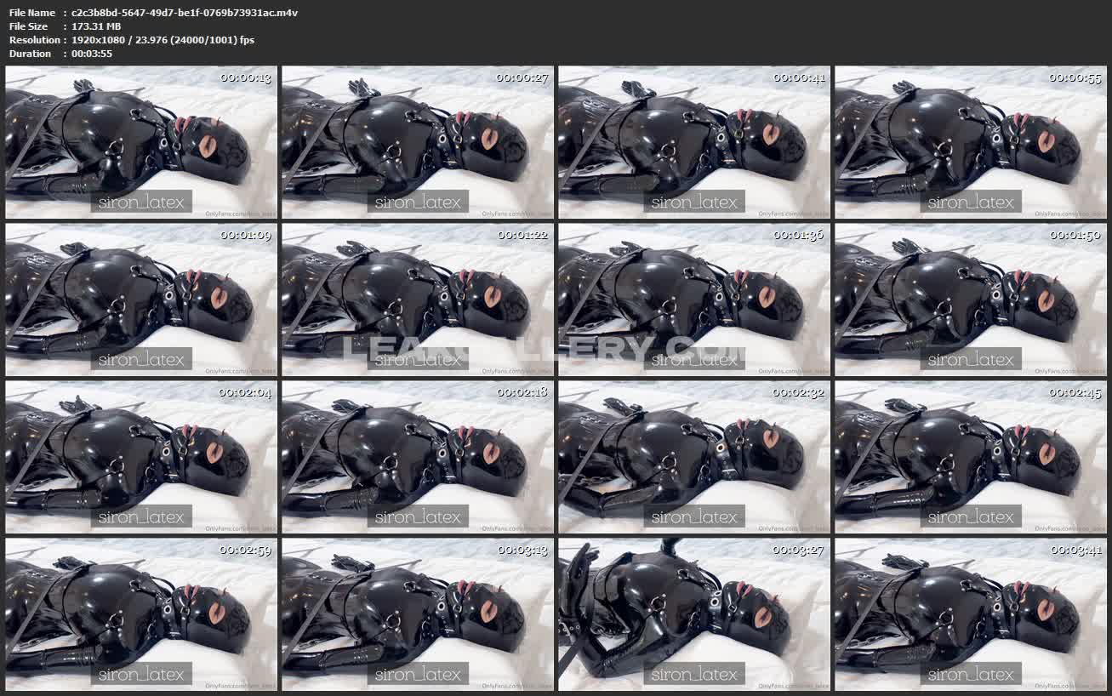The width and height of the screenshot is (1112, 696).
Task: Select the thumbnail at 00:01:22
Action: pyautogui.click(x=418, y=300)
